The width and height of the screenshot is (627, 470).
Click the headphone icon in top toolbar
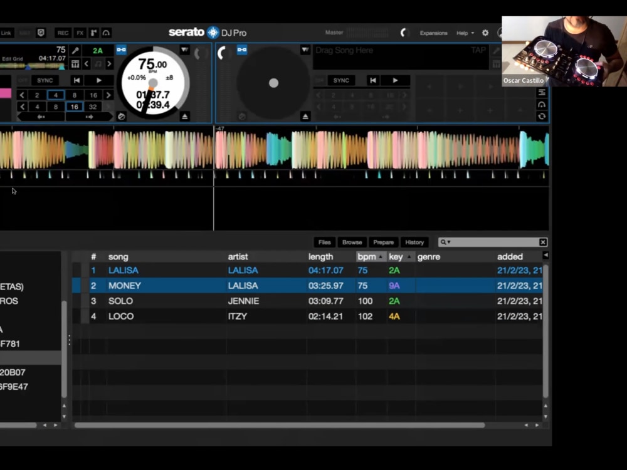click(107, 33)
